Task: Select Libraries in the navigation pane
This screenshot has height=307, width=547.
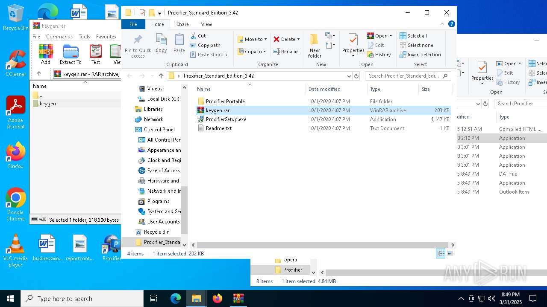Action: 149,109
